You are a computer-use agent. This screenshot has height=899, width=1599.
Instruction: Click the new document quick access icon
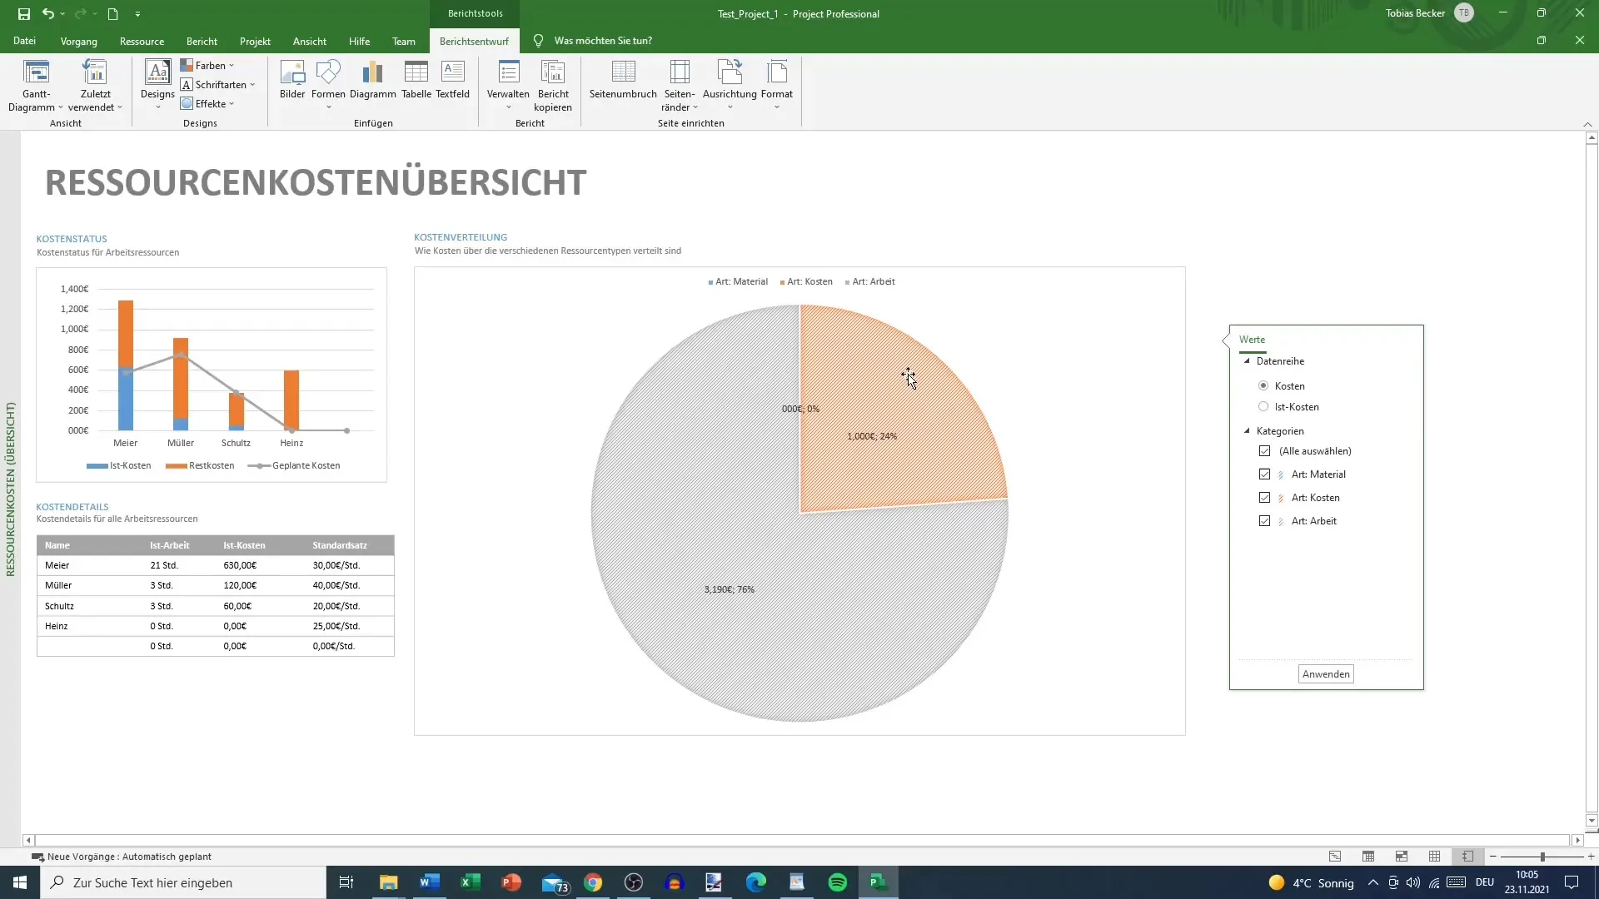[113, 13]
